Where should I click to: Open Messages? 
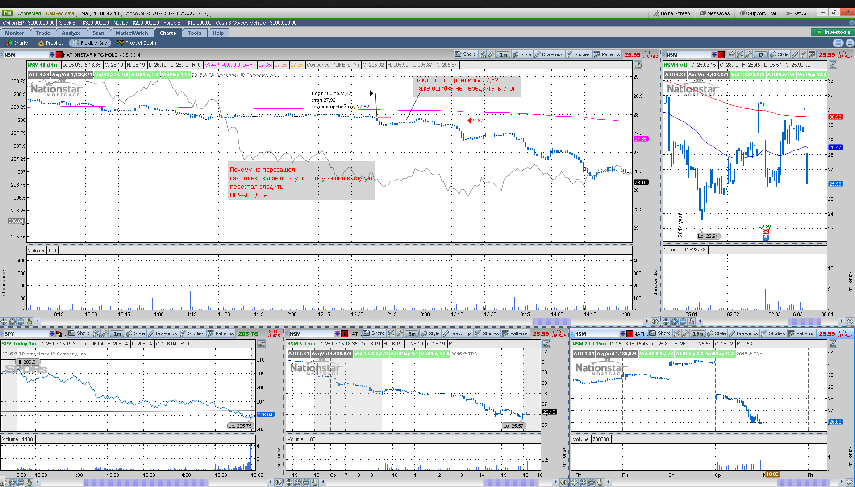click(715, 13)
